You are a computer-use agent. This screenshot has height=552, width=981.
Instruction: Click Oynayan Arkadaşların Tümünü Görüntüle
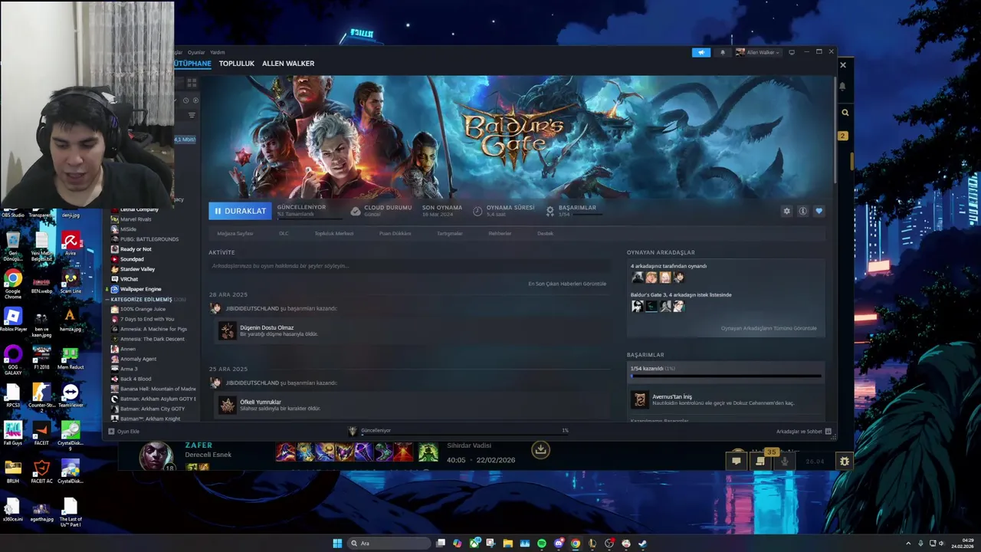[768, 328]
